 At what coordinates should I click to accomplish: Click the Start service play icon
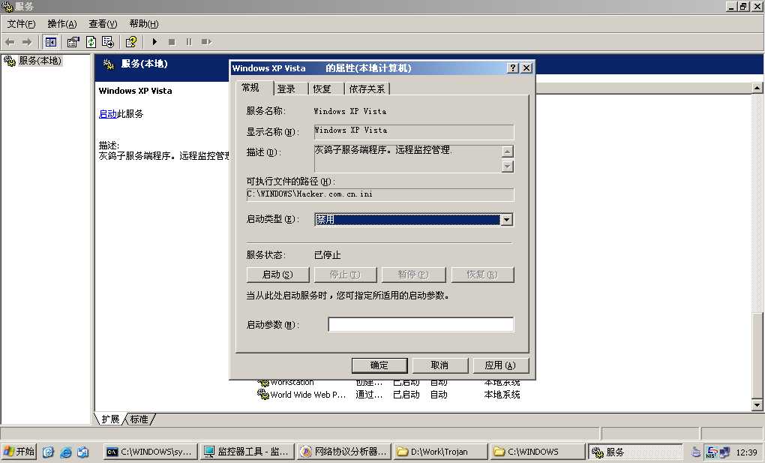154,42
